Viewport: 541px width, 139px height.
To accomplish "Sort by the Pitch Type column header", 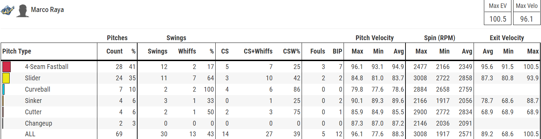I will point(17,51).
